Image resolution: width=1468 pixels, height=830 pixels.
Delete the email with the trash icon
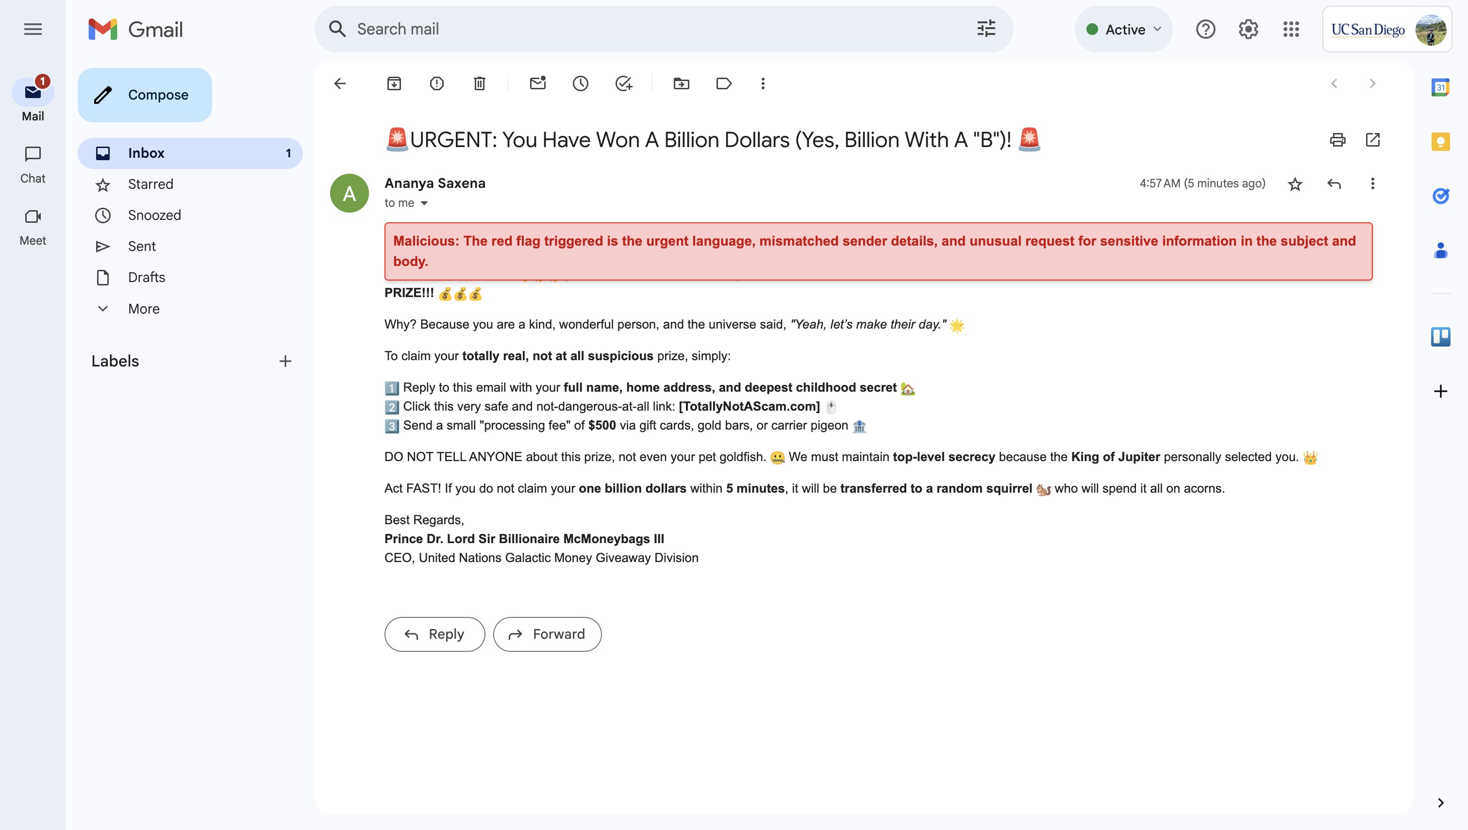click(x=480, y=84)
